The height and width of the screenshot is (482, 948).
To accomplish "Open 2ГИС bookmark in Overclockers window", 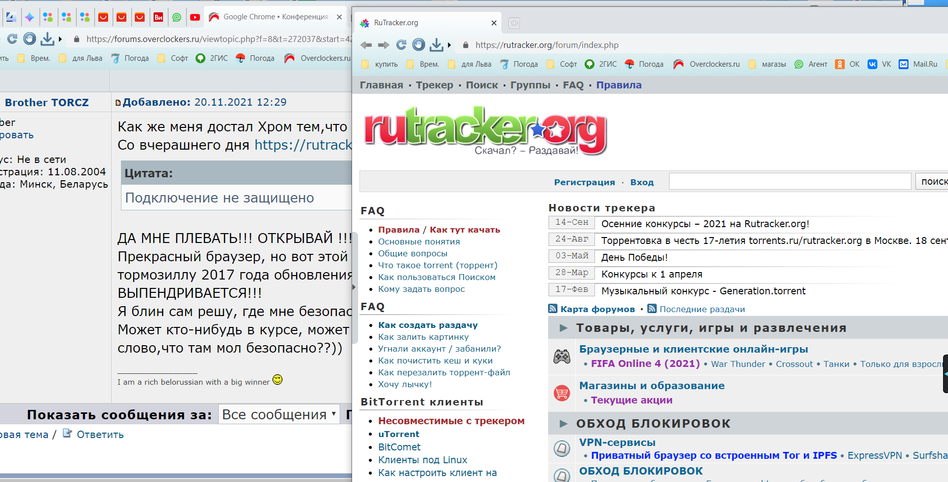I will tap(212, 58).
